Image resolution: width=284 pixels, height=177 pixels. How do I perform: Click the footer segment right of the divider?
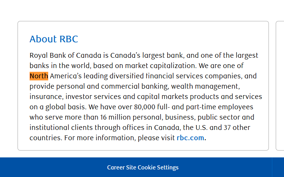(x=278, y=167)
